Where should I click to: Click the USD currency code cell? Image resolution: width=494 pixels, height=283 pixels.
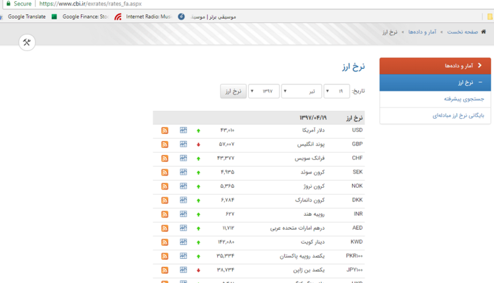(x=357, y=130)
